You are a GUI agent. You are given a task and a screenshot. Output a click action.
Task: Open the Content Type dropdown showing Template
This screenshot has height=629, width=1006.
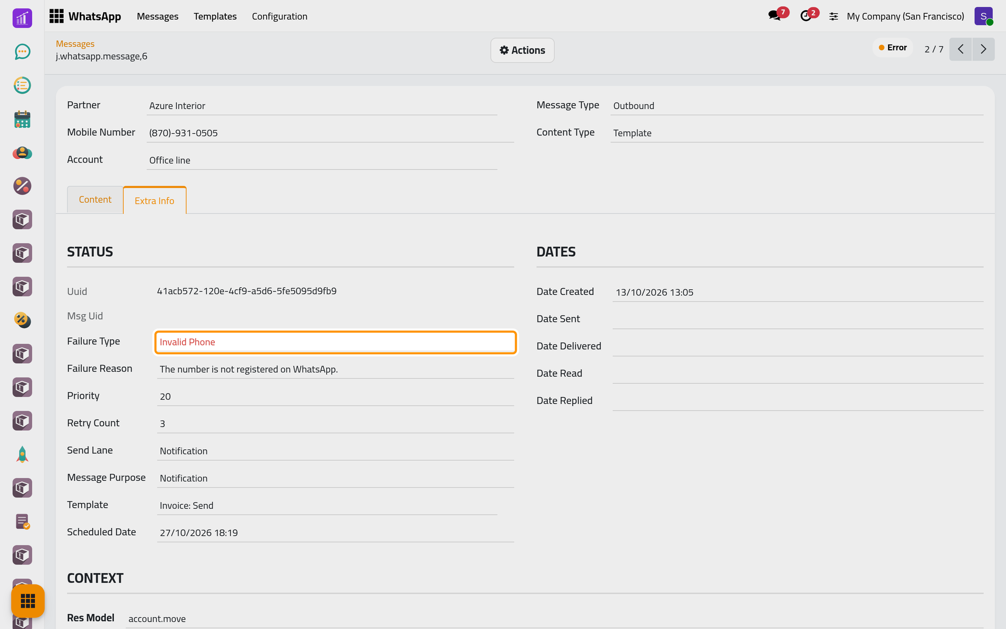796,133
